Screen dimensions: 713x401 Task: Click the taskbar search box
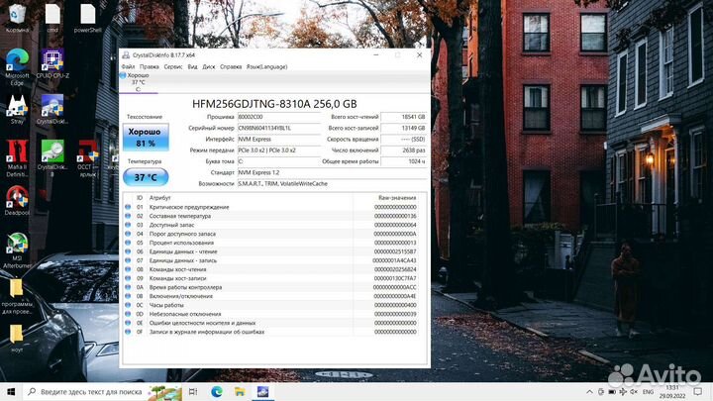coord(102,392)
